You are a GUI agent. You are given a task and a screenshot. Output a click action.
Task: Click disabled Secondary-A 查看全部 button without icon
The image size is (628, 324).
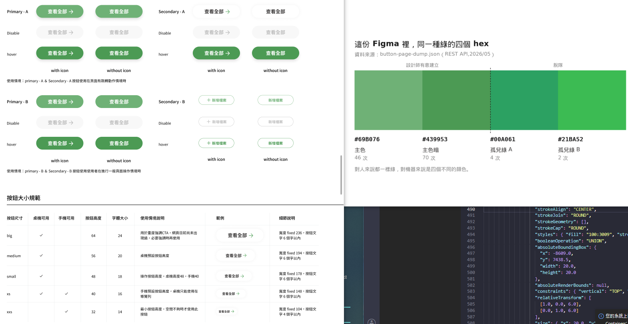coord(276,32)
